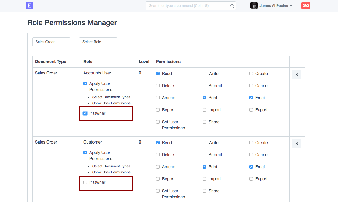The image size is (338, 202).
Task: Click the search magnifier icon
Action: (x=232, y=6)
